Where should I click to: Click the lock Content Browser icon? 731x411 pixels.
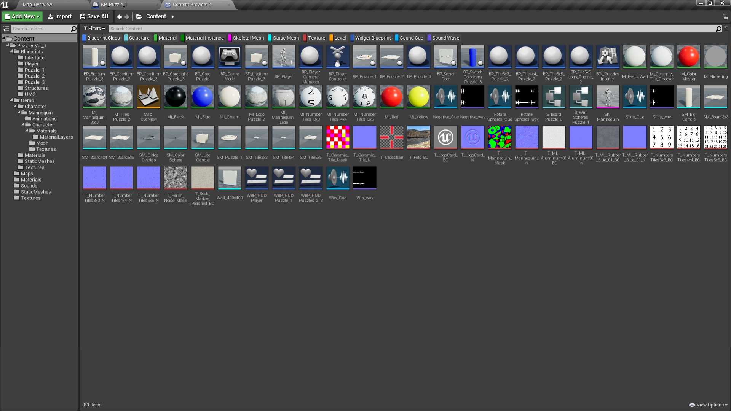click(x=725, y=16)
